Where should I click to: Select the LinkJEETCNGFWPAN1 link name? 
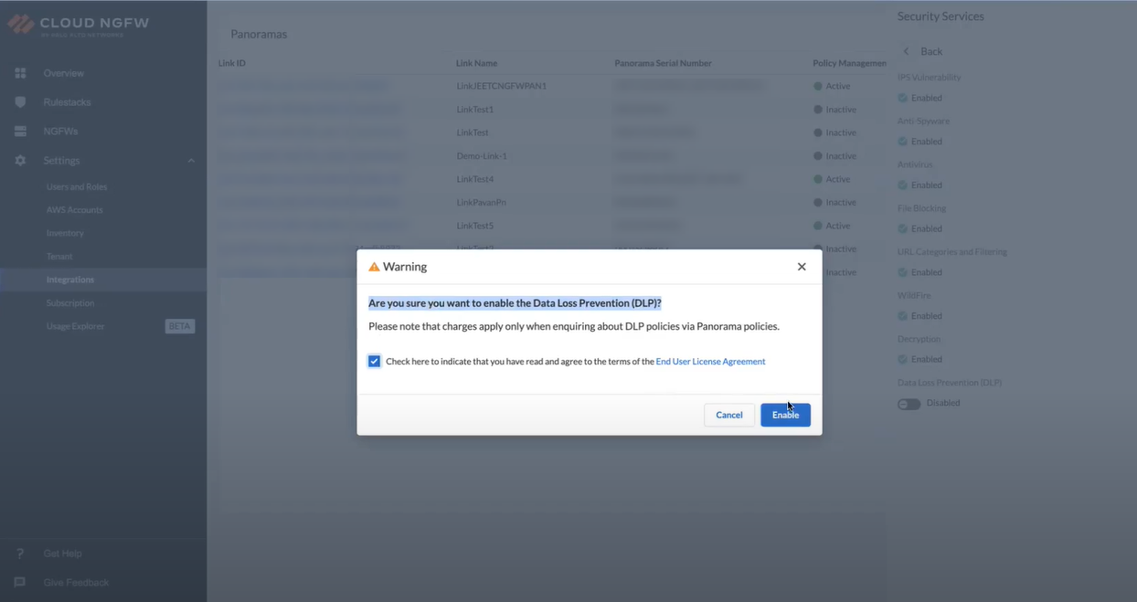tap(502, 86)
